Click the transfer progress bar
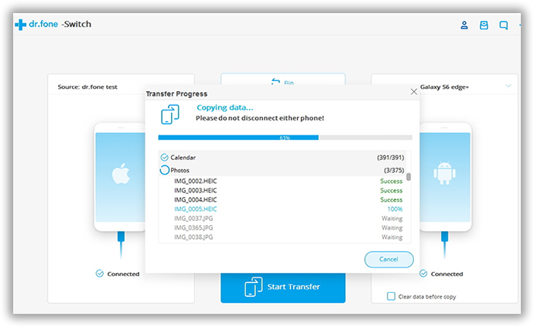Image resolution: width=534 pixels, height=327 pixels. tap(285, 138)
